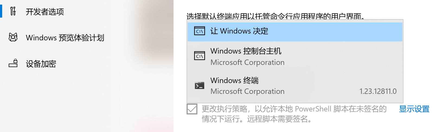
Task: Open the 显示设置 link
Action: (414, 109)
